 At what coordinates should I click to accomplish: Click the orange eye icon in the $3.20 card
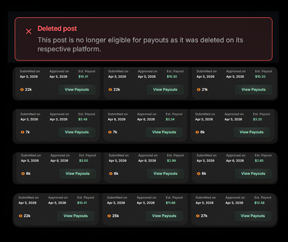[197, 132]
